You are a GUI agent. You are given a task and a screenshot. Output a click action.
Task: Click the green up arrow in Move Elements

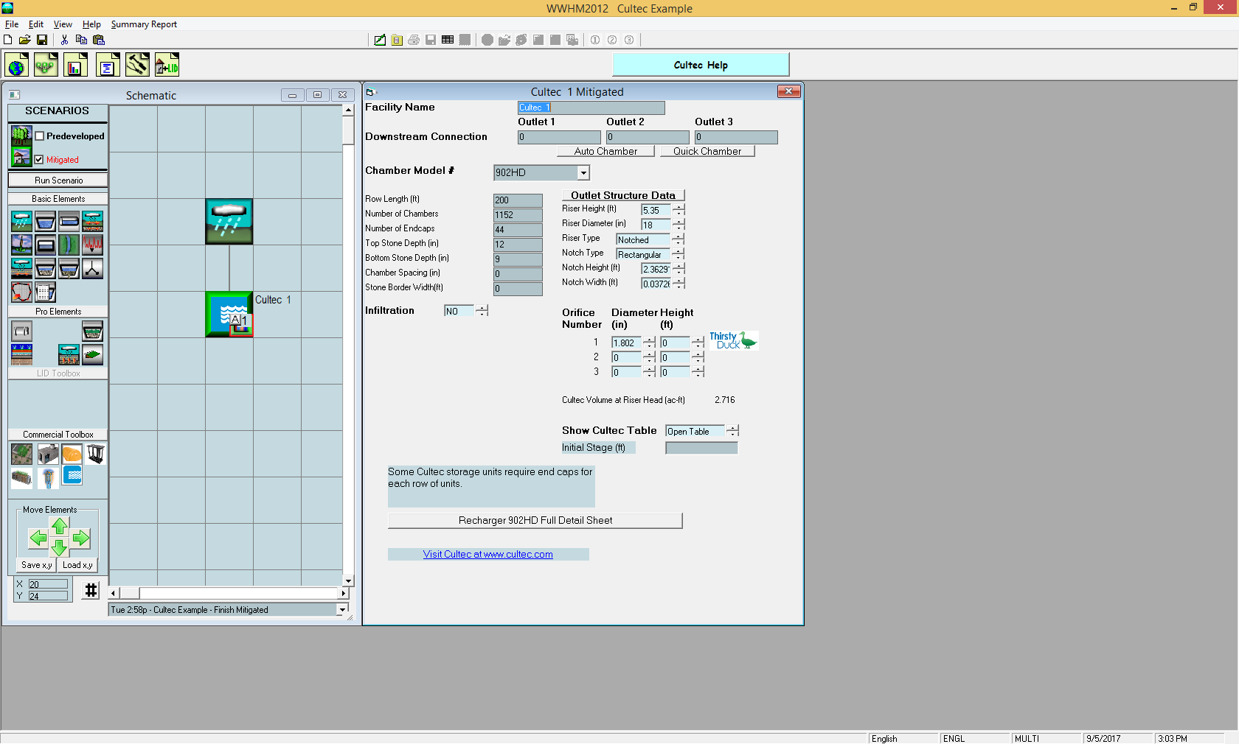[60, 526]
